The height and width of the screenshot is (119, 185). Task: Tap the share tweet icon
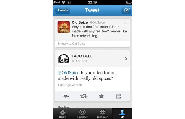click(119, 96)
